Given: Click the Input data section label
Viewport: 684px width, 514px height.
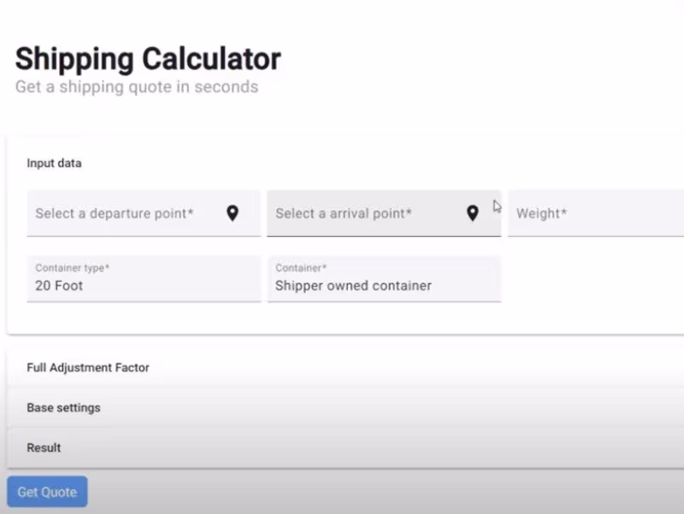Looking at the screenshot, I should [x=54, y=163].
